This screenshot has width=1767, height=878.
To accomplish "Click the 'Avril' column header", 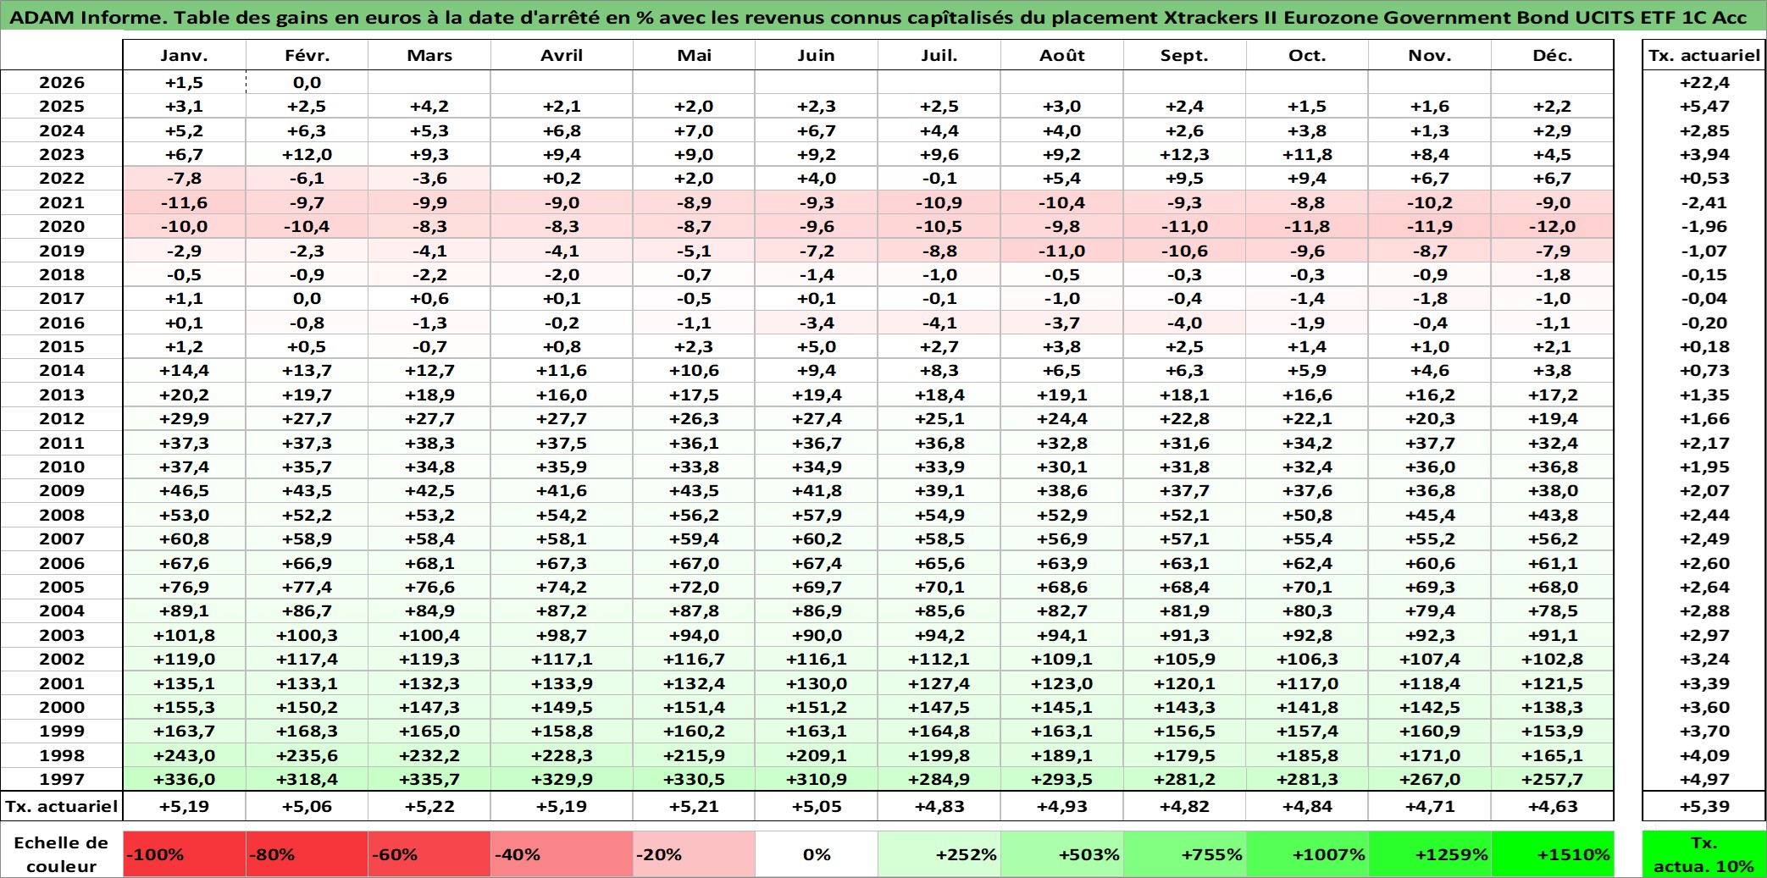I will [562, 55].
